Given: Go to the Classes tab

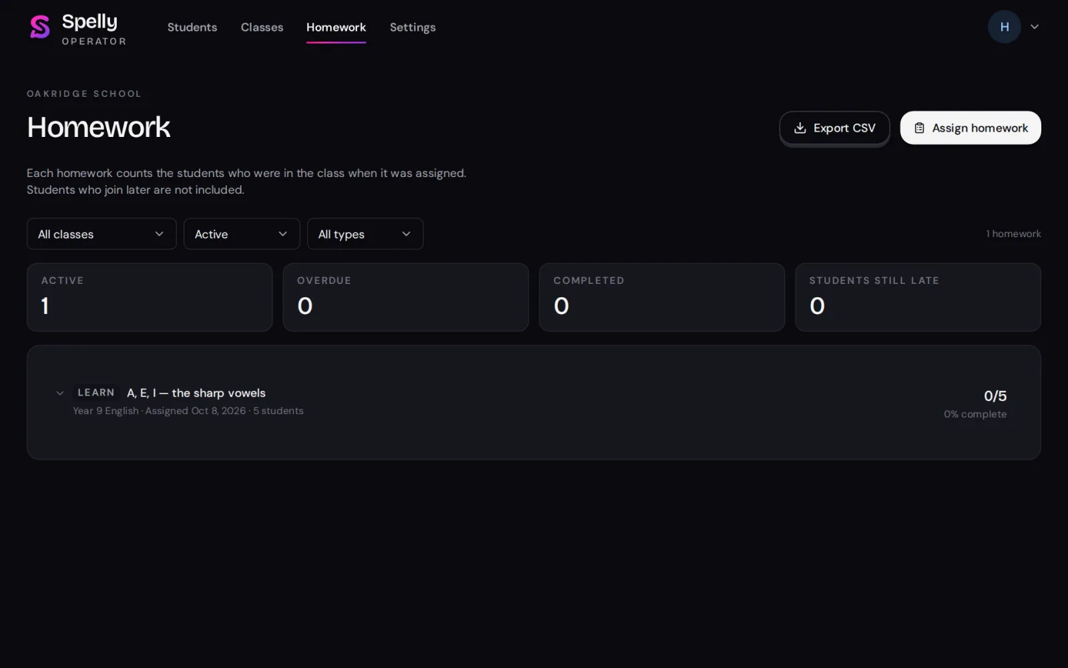Looking at the screenshot, I should [x=262, y=27].
